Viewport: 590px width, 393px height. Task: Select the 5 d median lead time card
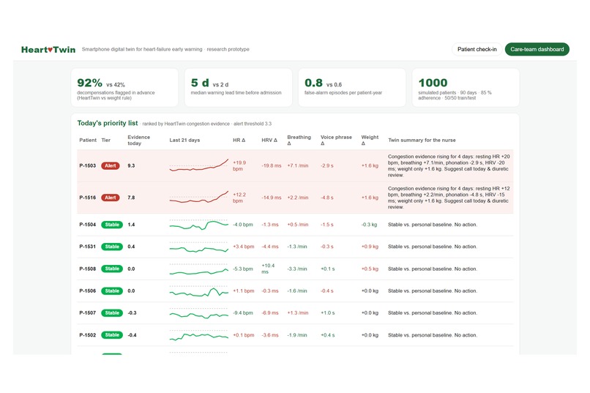[x=238, y=88]
